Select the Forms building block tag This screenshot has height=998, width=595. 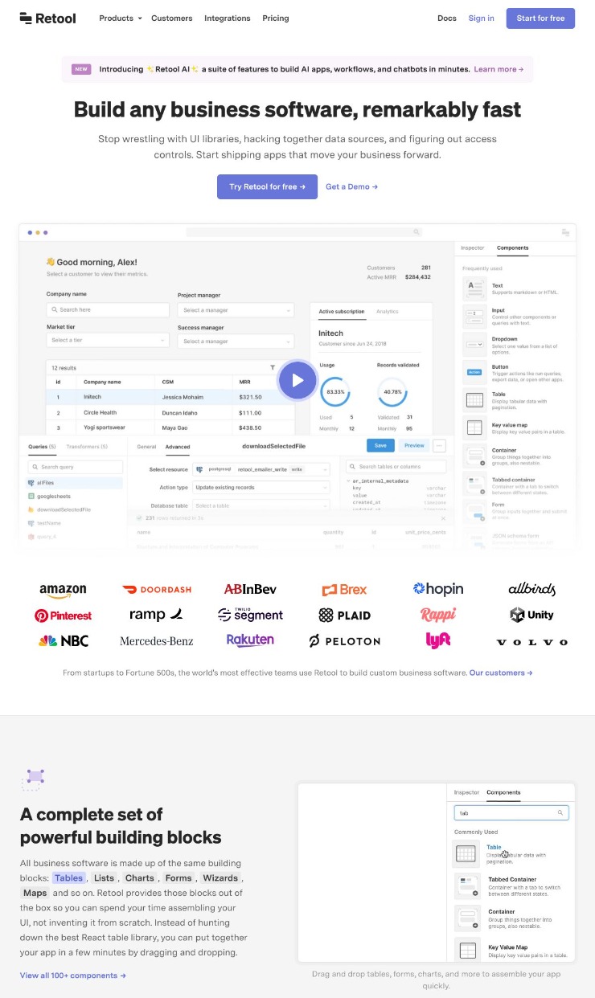[x=178, y=878]
